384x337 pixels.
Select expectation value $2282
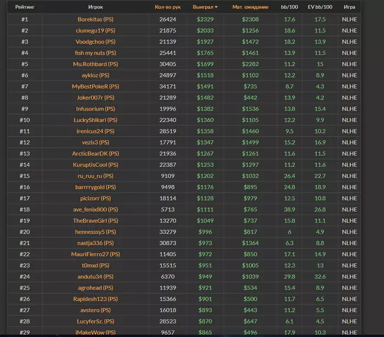(x=250, y=64)
